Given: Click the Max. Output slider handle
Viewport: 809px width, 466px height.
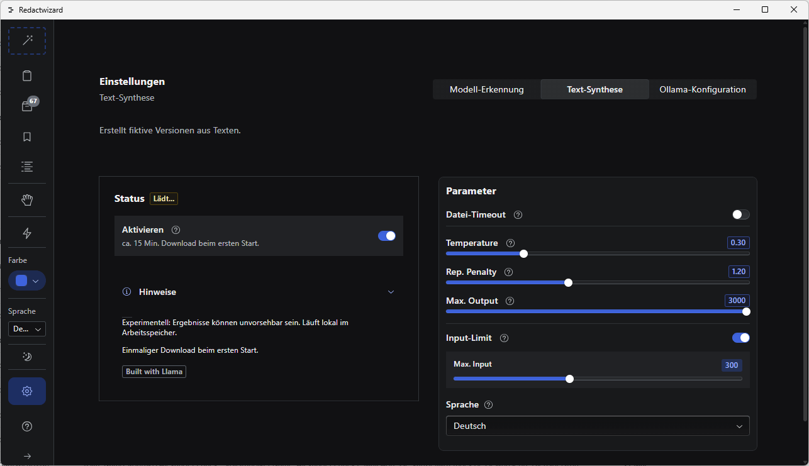Looking at the screenshot, I should coord(746,311).
